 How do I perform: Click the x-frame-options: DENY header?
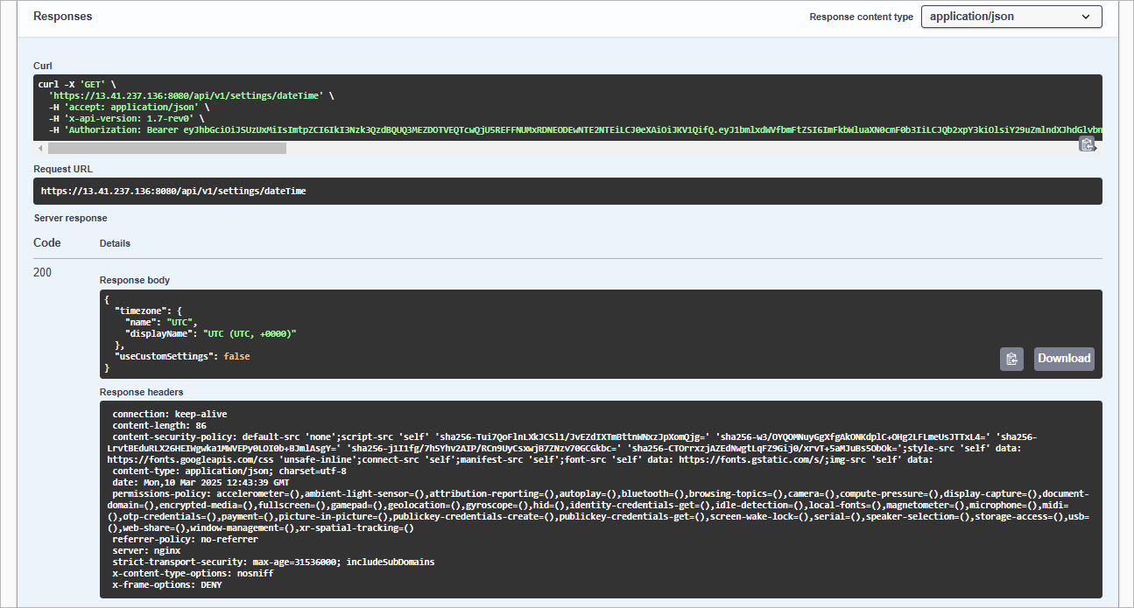click(166, 584)
